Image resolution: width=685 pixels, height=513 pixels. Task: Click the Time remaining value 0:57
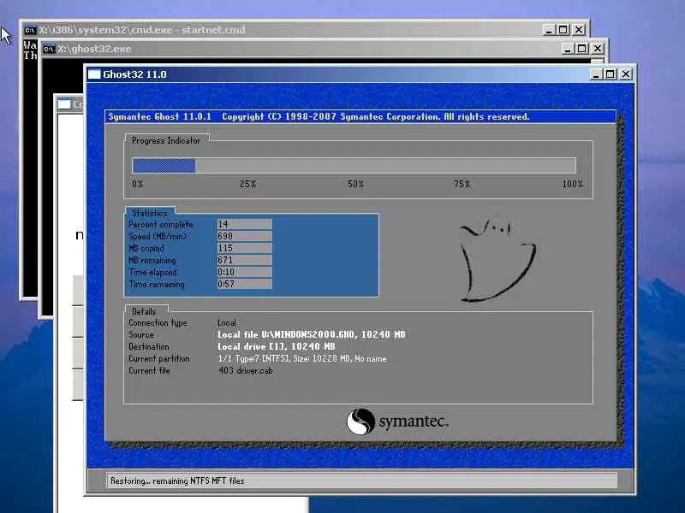coord(244,284)
